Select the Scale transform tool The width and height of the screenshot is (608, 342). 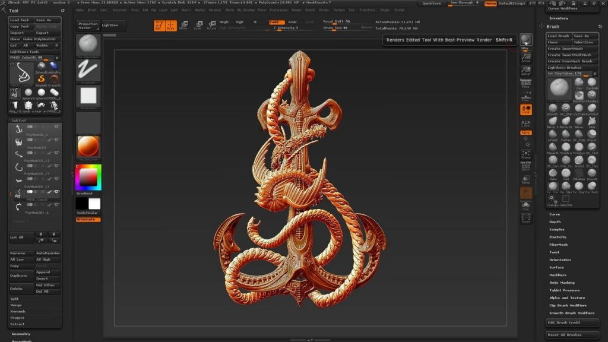tap(198, 26)
